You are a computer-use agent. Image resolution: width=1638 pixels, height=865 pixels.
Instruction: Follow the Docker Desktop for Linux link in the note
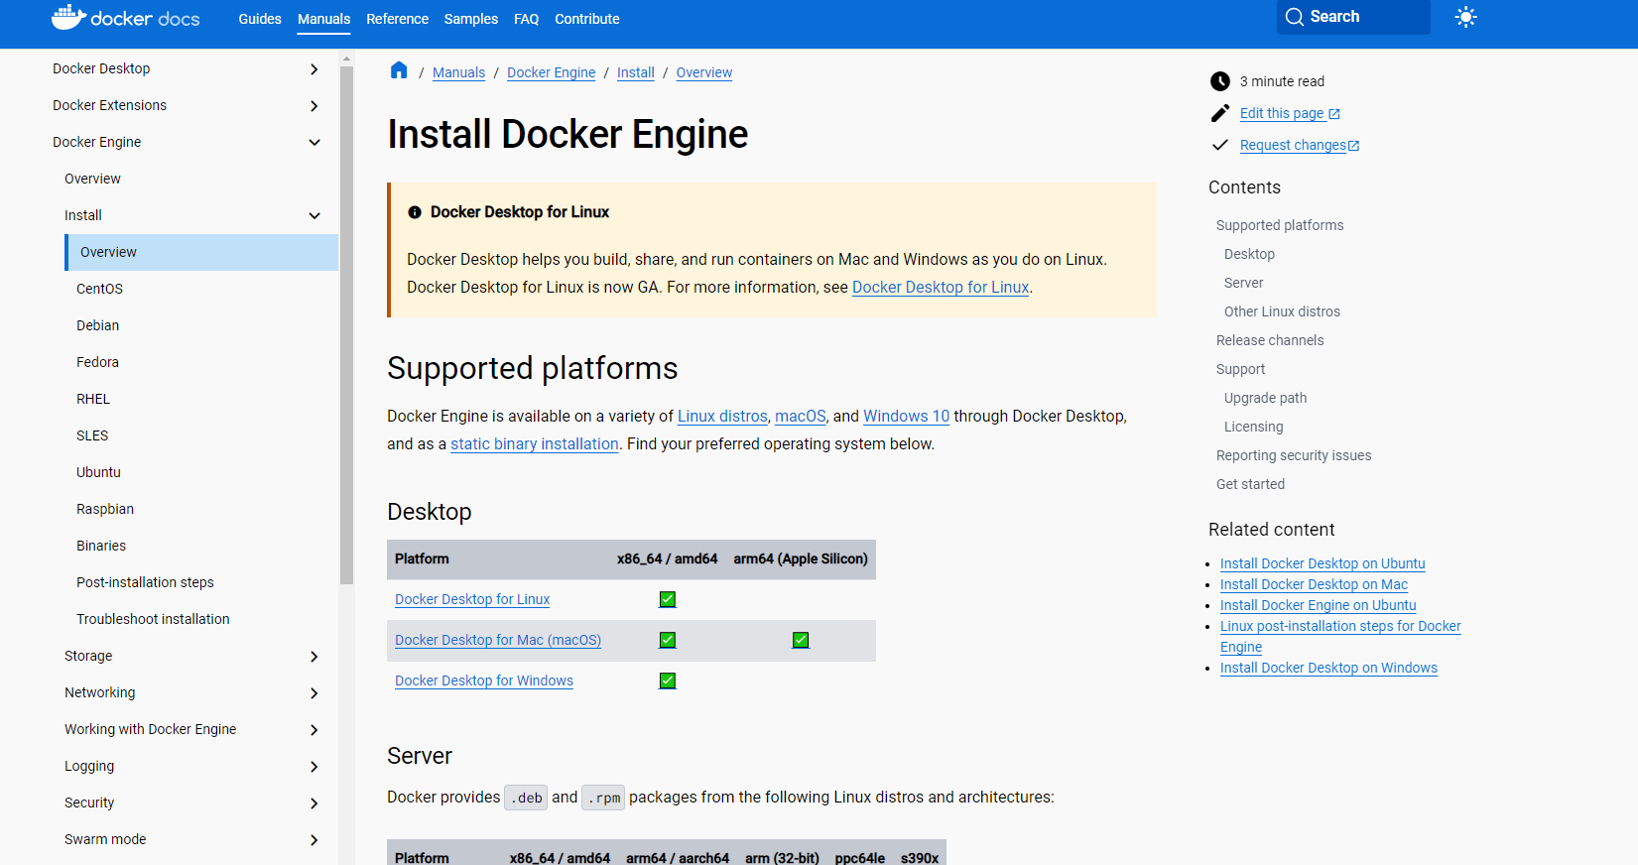tap(941, 287)
